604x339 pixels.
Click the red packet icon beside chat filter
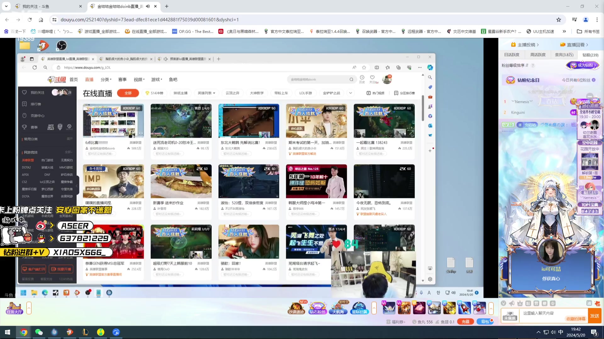click(x=597, y=303)
